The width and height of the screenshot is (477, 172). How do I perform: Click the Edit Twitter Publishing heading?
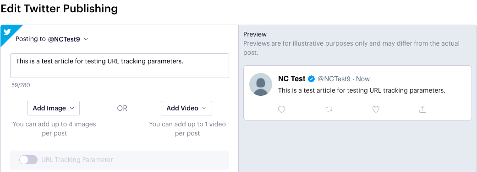pos(59,9)
